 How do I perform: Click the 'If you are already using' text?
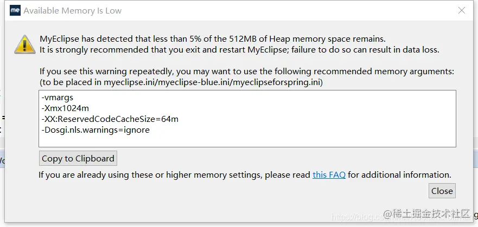174,175
